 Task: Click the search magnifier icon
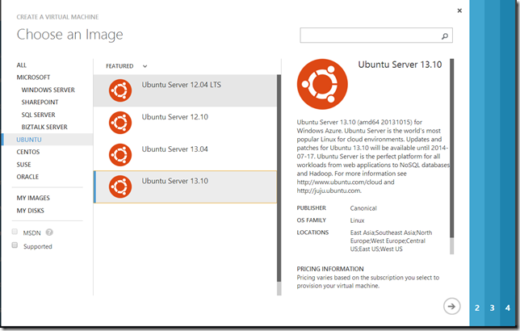point(445,36)
